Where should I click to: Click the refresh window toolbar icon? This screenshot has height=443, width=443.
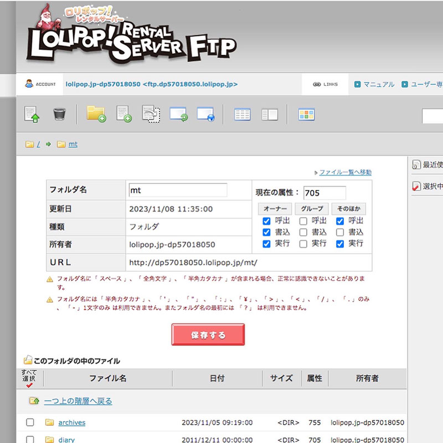(178, 115)
